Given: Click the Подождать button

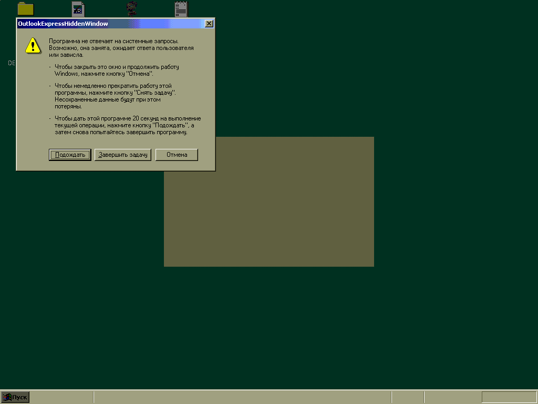Looking at the screenshot, I should coord(70,155).
